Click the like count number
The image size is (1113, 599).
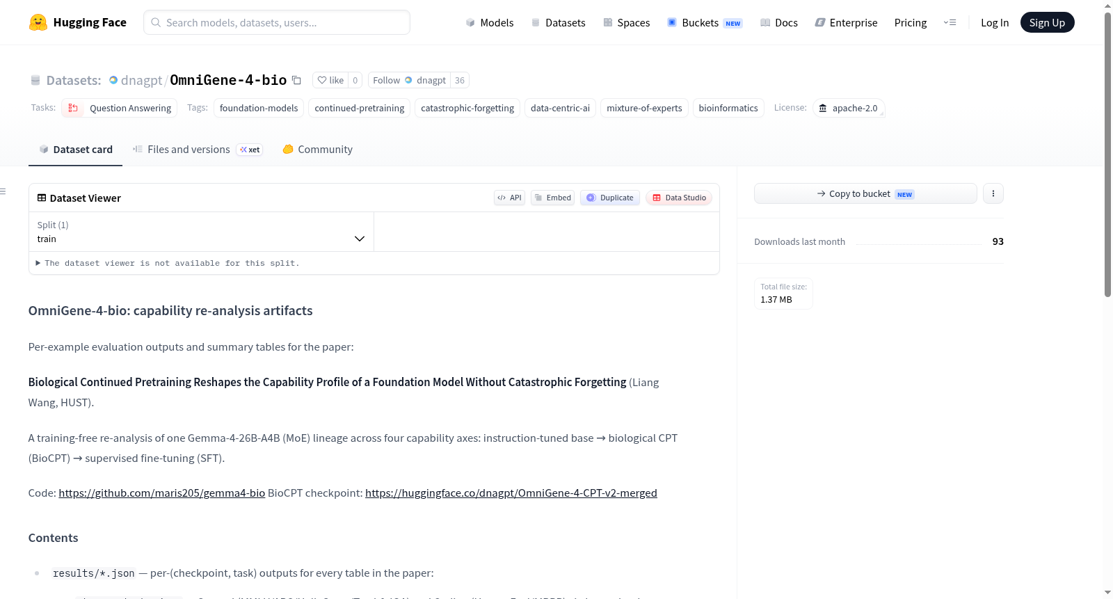[355, 80]
